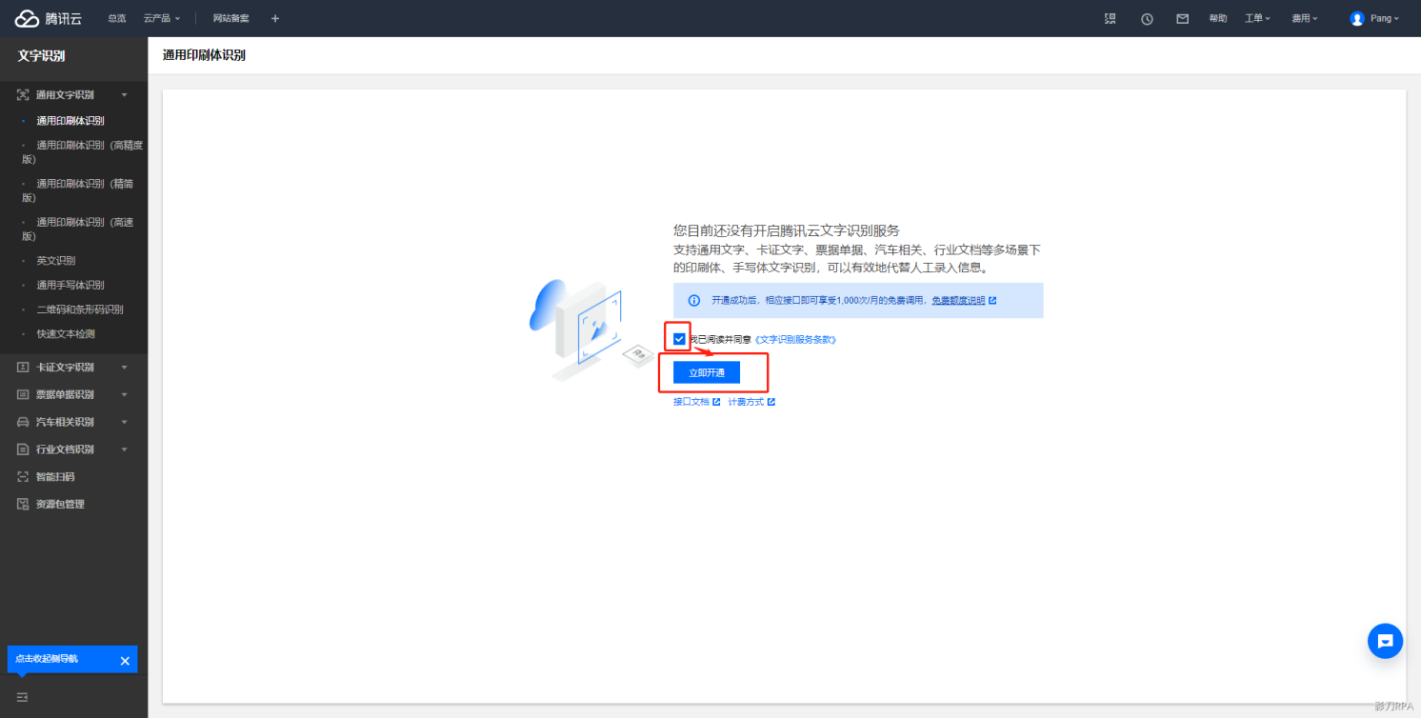Uncheck the 我已阅读并同意 agreement checkbox
The width and height of the screenshot is (1421, 718).
[x=679, y=339]
